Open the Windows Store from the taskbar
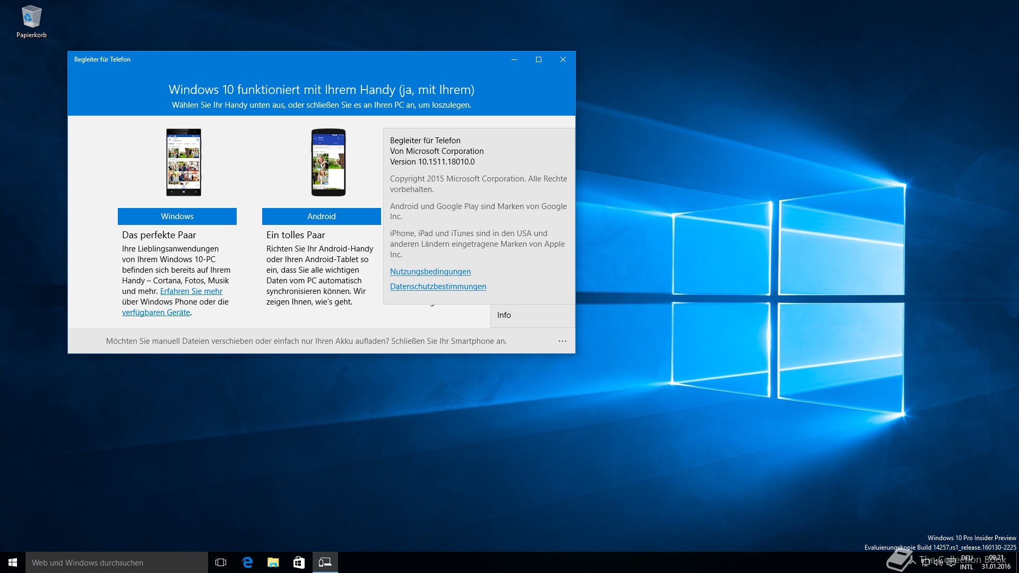 (299, 562)
